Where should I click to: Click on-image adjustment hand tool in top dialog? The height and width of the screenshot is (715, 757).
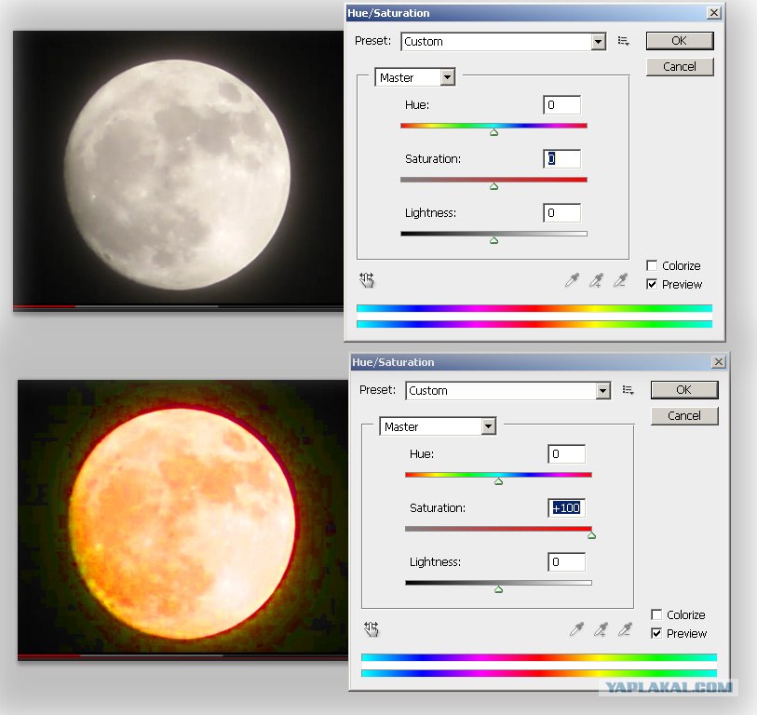tap(367, 280)
